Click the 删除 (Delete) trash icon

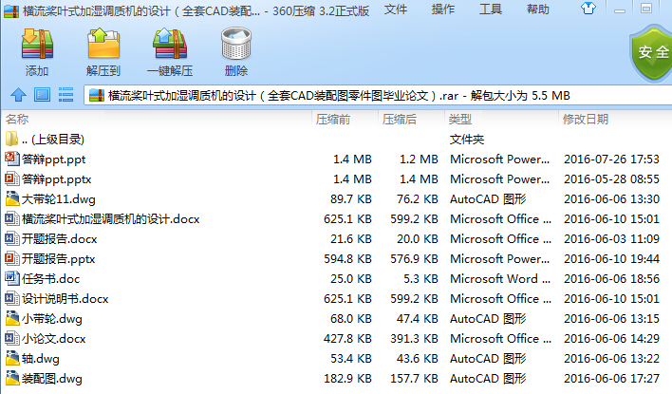[x=236, y=44]
